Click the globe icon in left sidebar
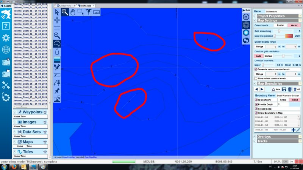The image size is (303, 170). coord(6,49)
